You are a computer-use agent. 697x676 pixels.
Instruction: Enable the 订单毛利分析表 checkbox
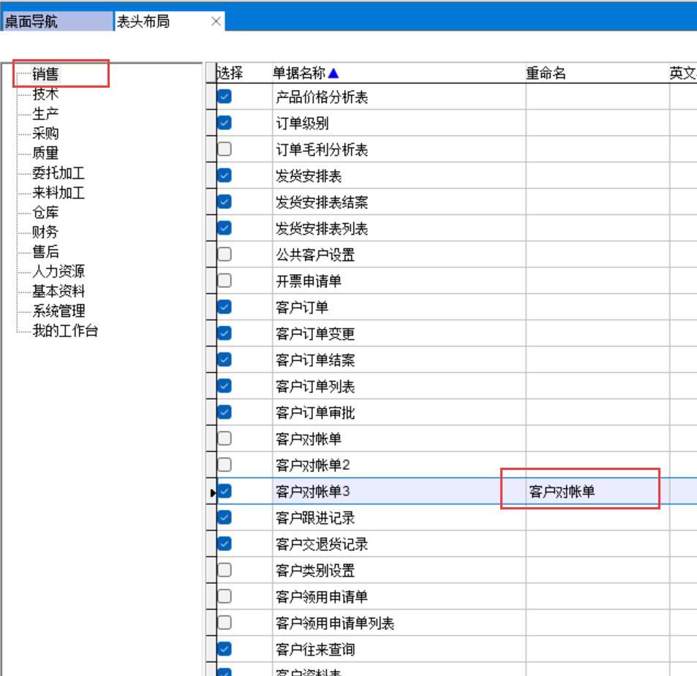225,149
